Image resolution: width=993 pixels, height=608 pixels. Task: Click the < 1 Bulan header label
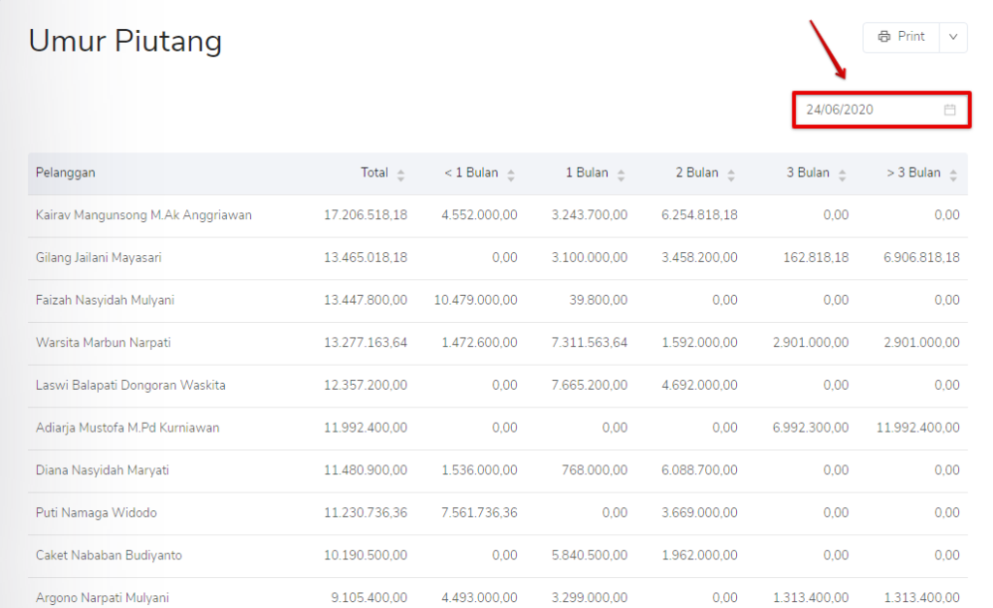click(x=471, y=173)
